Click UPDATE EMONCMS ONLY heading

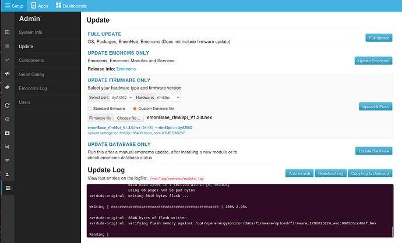coord(118,53)
